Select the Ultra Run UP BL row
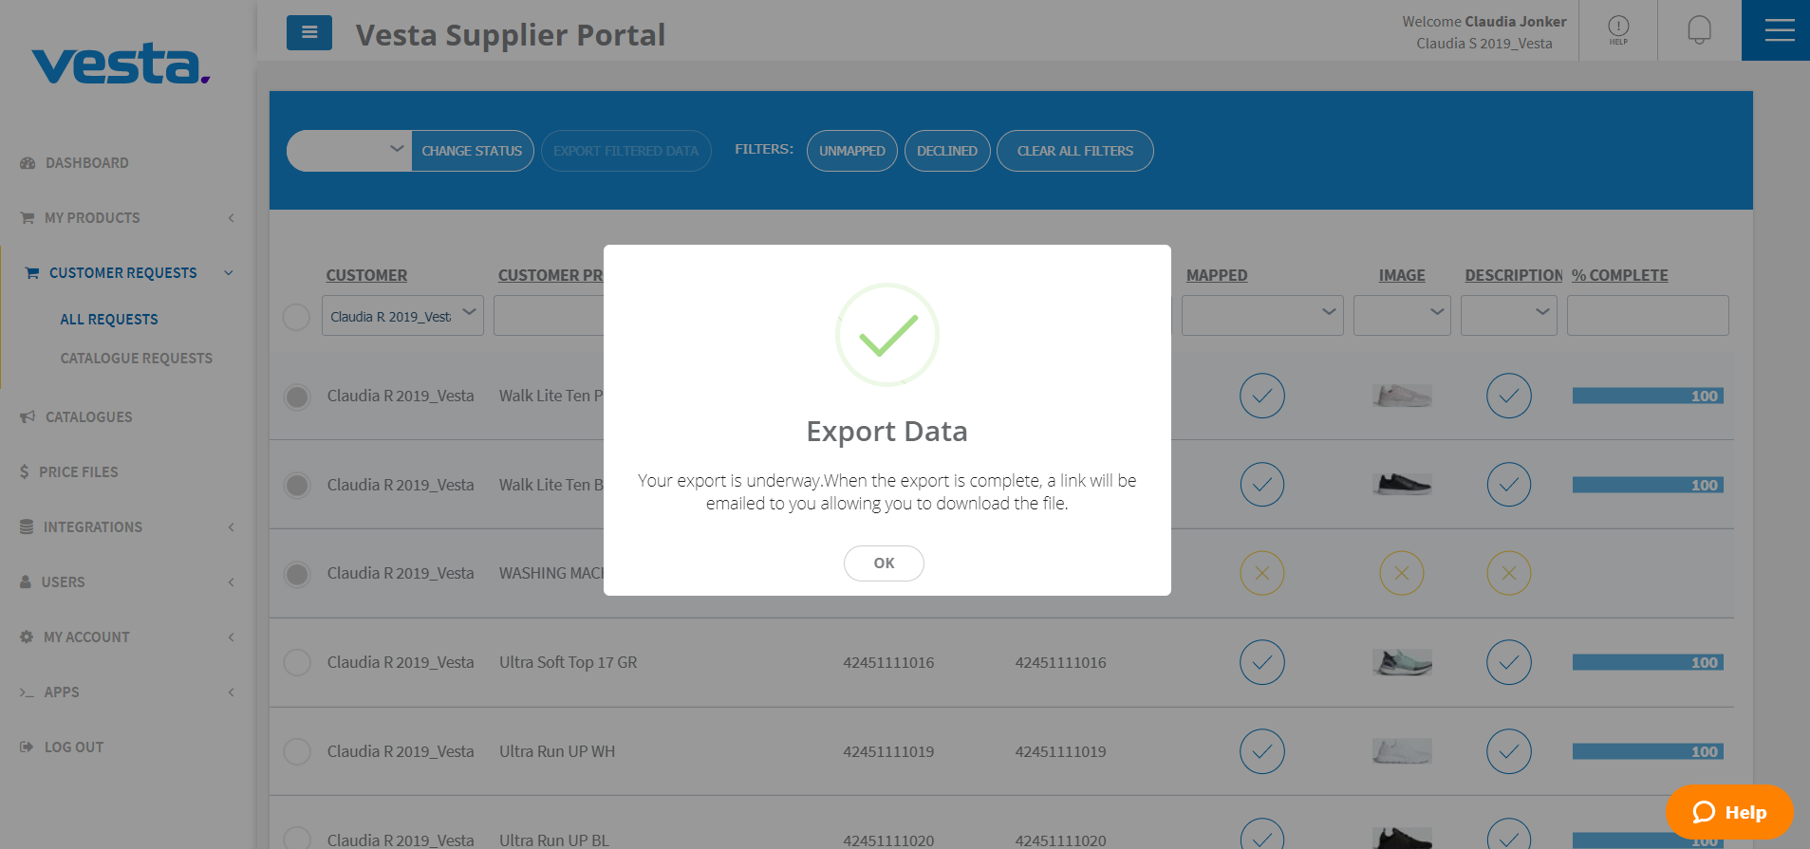 [297, 838]
